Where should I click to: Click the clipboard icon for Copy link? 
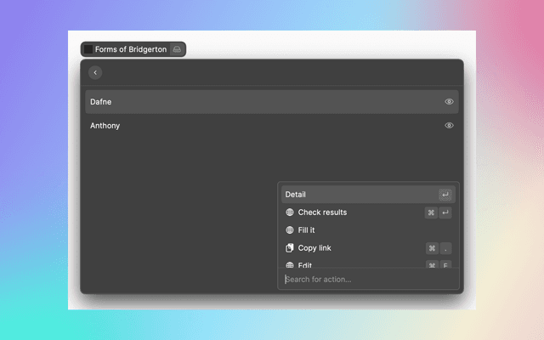click(x=290, y=248)
